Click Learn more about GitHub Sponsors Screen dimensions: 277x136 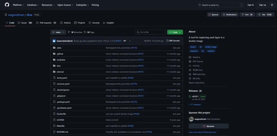tap(202, 132)
